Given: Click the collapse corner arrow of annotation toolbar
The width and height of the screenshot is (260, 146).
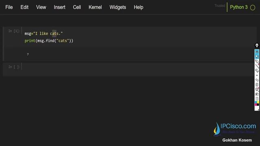Looking at the screenshot, I should pos(258,109).
